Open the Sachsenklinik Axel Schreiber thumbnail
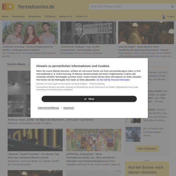The image size is (176, 176). [88, 33]
